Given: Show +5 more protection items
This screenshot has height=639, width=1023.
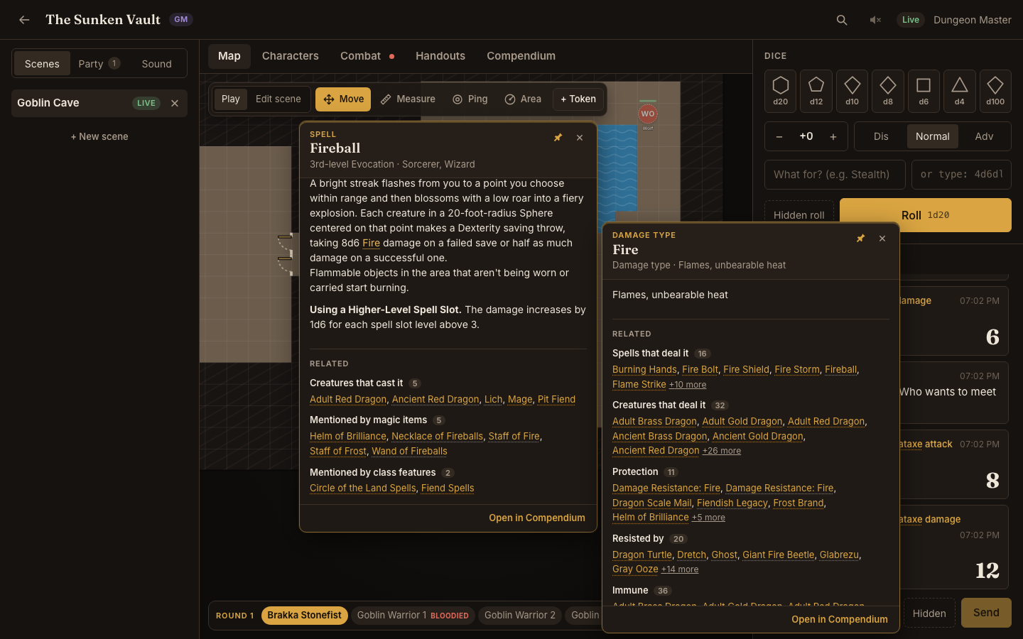Looking at the screenshot, I should [709, 518].
